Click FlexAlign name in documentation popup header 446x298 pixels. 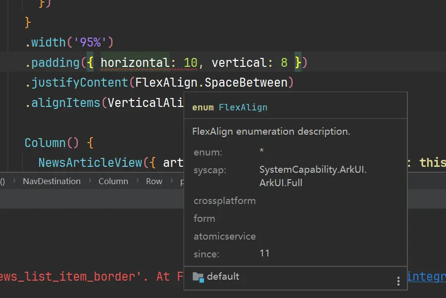(x=243, y=107)
